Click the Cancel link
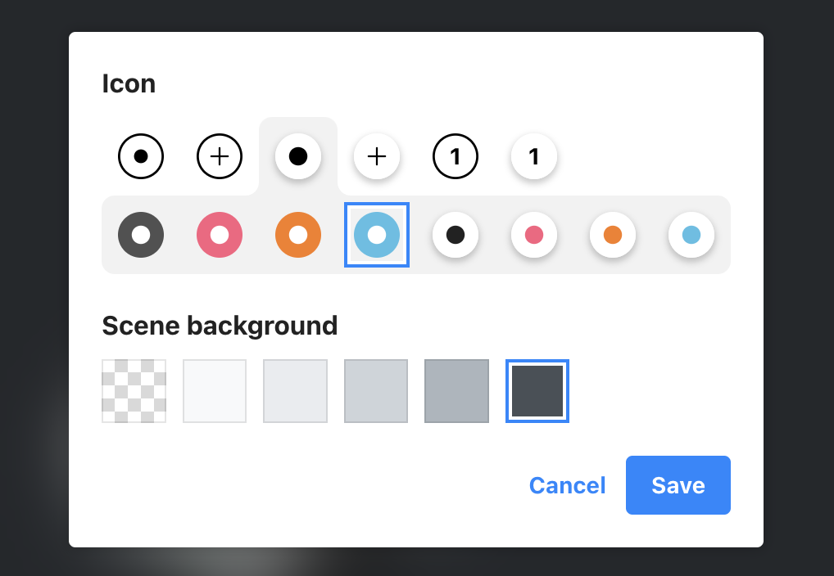 tap(567, 485)
